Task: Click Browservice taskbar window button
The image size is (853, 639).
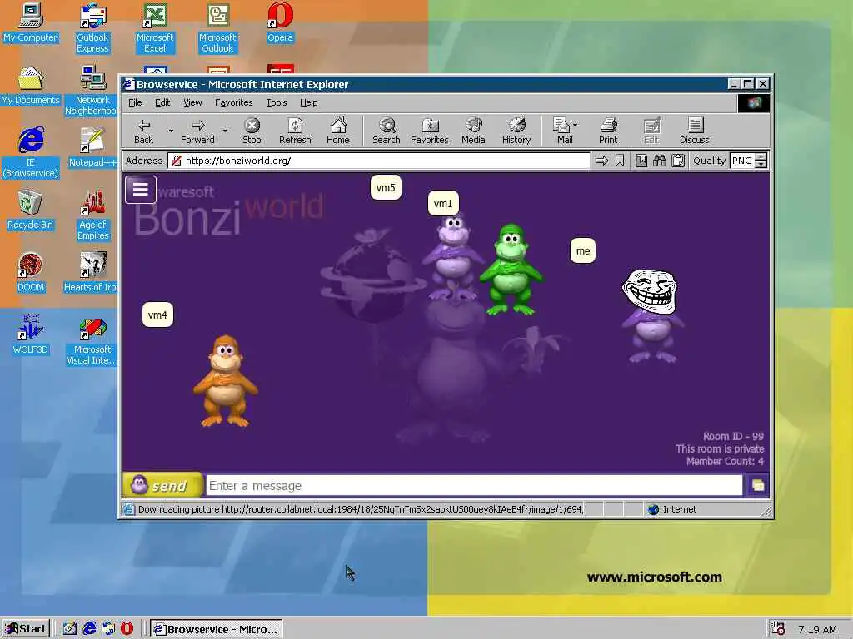Action: point(216,629)
